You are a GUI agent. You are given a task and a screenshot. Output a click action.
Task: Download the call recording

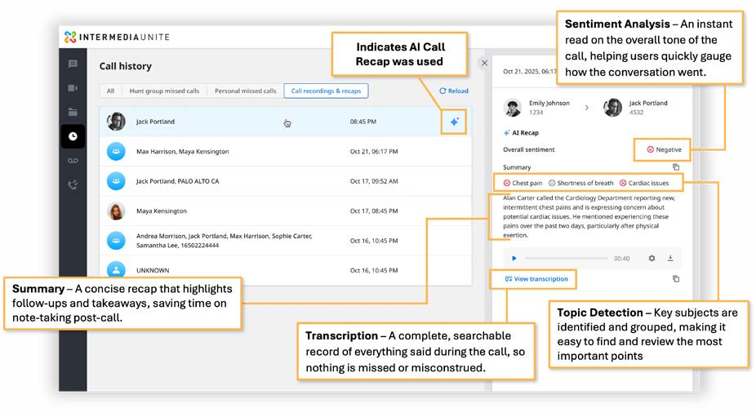click(x=670, y=259)
